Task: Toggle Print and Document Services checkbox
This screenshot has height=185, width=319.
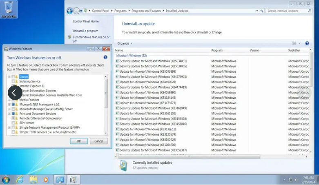Action: [13, 114]
